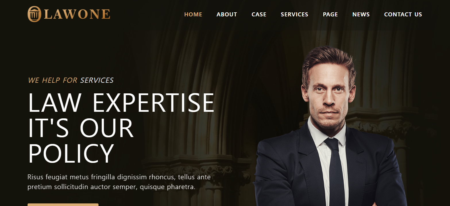Viewport: 450px width, 206px height.
Task: Click the white italic SERVICES tagline word
Action: point(97,80)
